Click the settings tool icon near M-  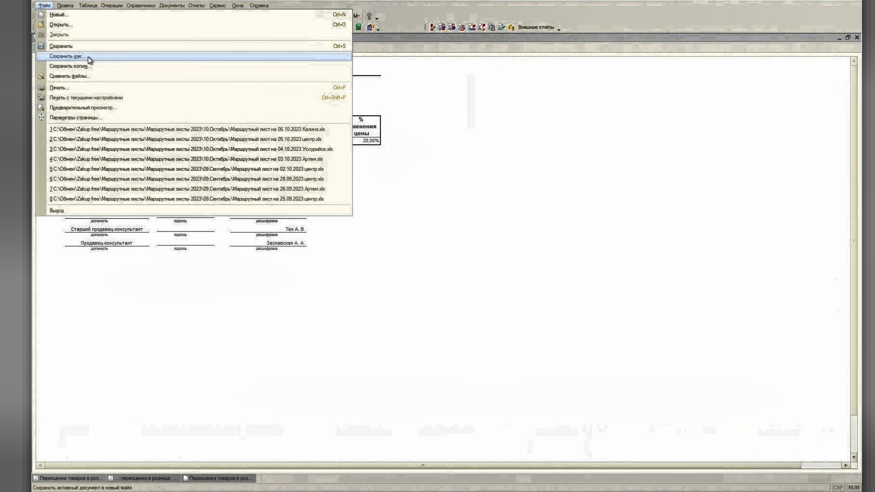(x=369, y=16)
